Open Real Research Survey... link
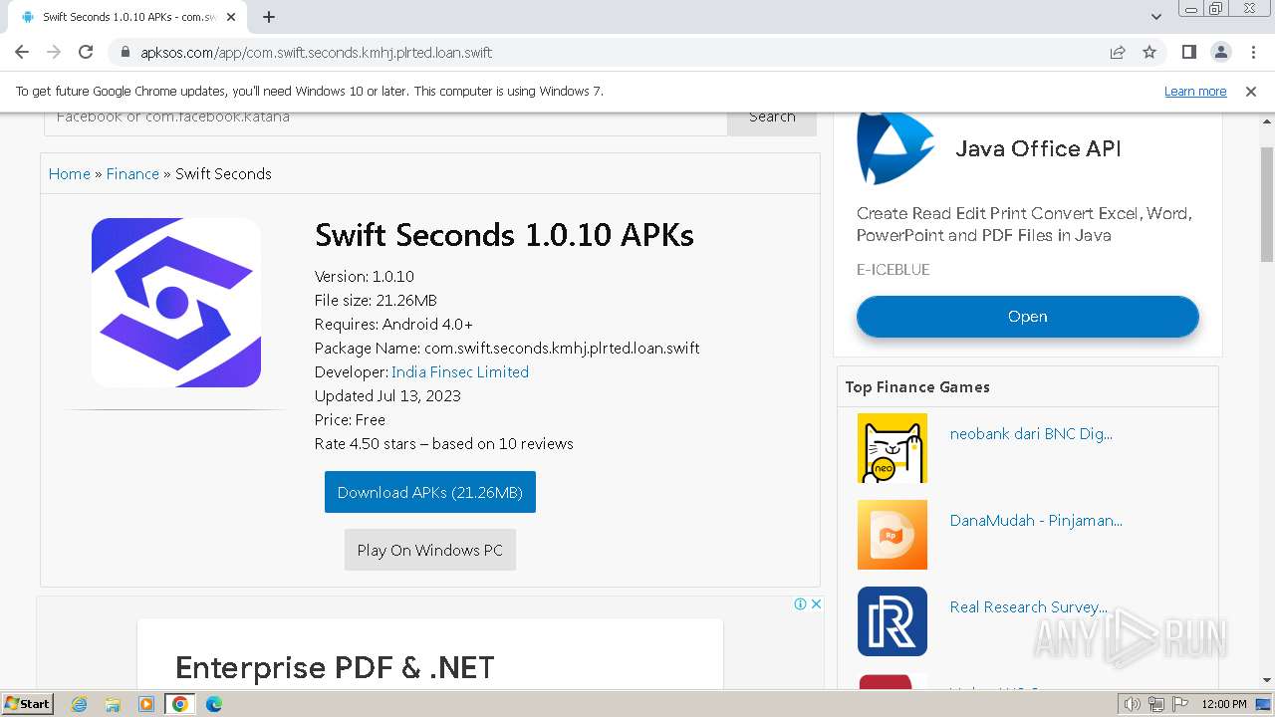Image resolution: width=1275 pixels, height=717 pixels. pyautogui.click(x=1028, y=607)
